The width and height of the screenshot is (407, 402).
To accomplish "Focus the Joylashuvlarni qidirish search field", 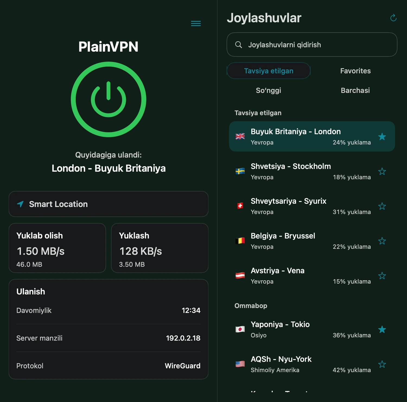I will pos(312,45).
